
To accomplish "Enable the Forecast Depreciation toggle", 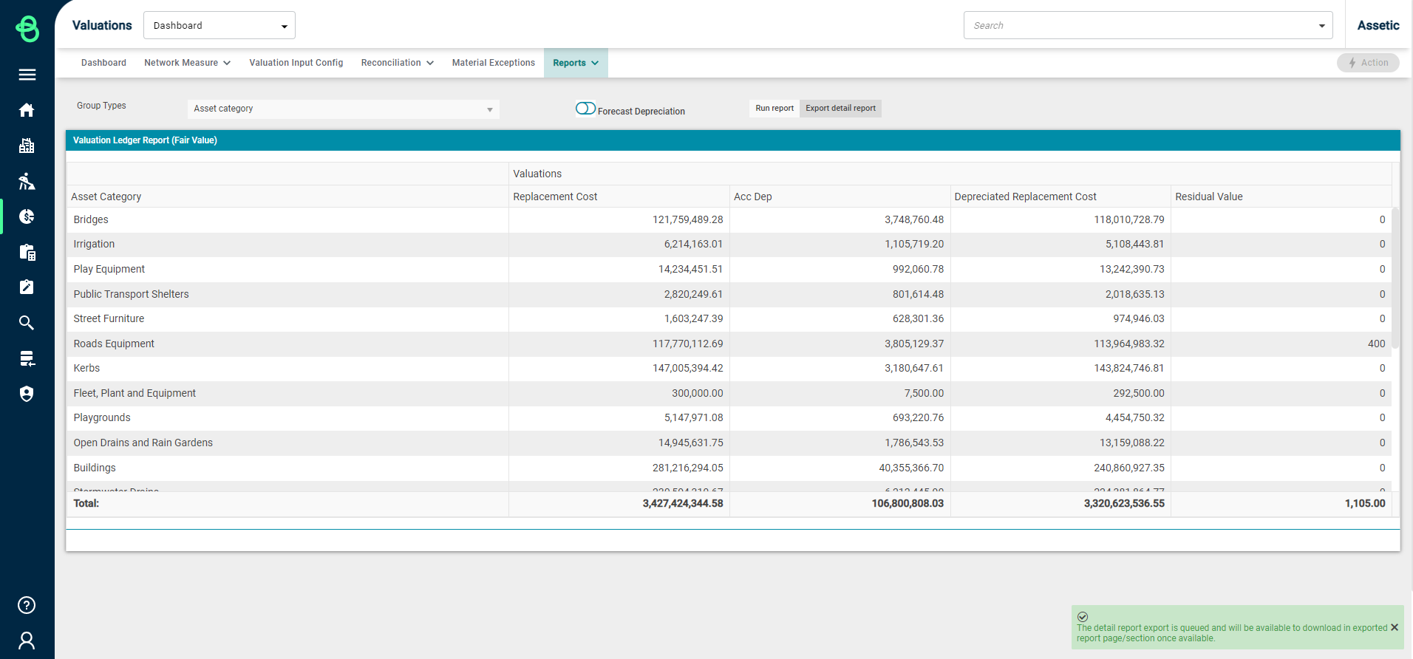I will 585,109.
